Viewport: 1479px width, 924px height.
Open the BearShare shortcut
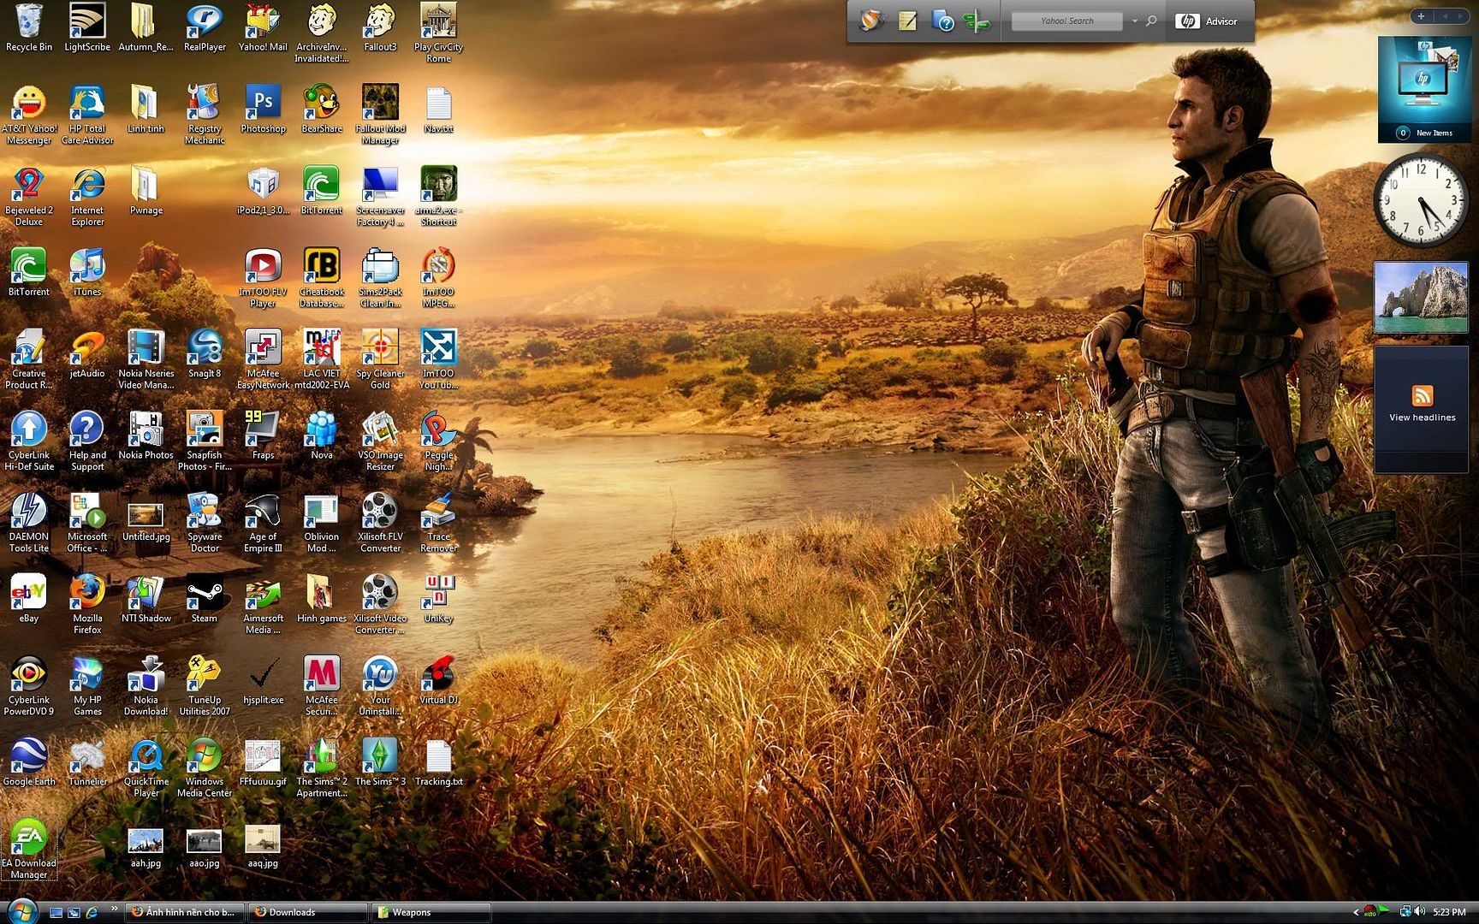[x=322, y=109]
